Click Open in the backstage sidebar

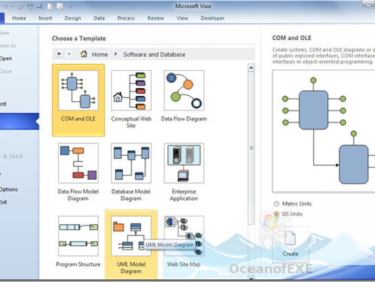6,59
